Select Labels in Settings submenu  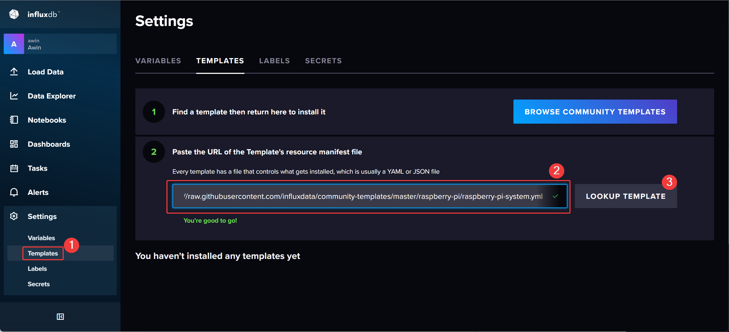click(37, 269)
